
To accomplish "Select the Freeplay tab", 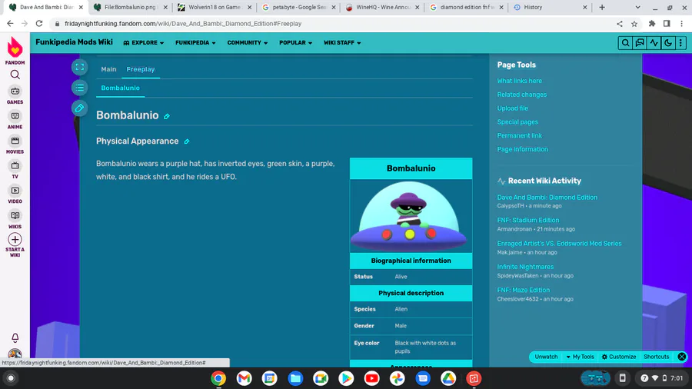I will (x=141, y=69).
